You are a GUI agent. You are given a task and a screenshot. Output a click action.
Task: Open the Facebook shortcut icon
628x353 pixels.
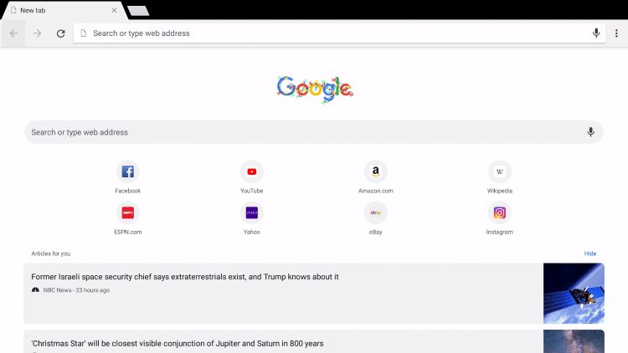tap(128, 171)
